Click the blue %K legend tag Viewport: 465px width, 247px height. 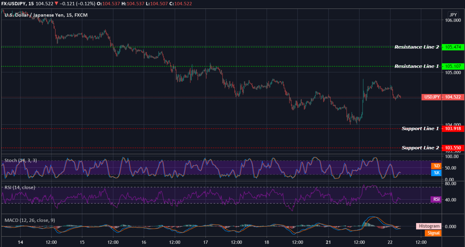436,173
